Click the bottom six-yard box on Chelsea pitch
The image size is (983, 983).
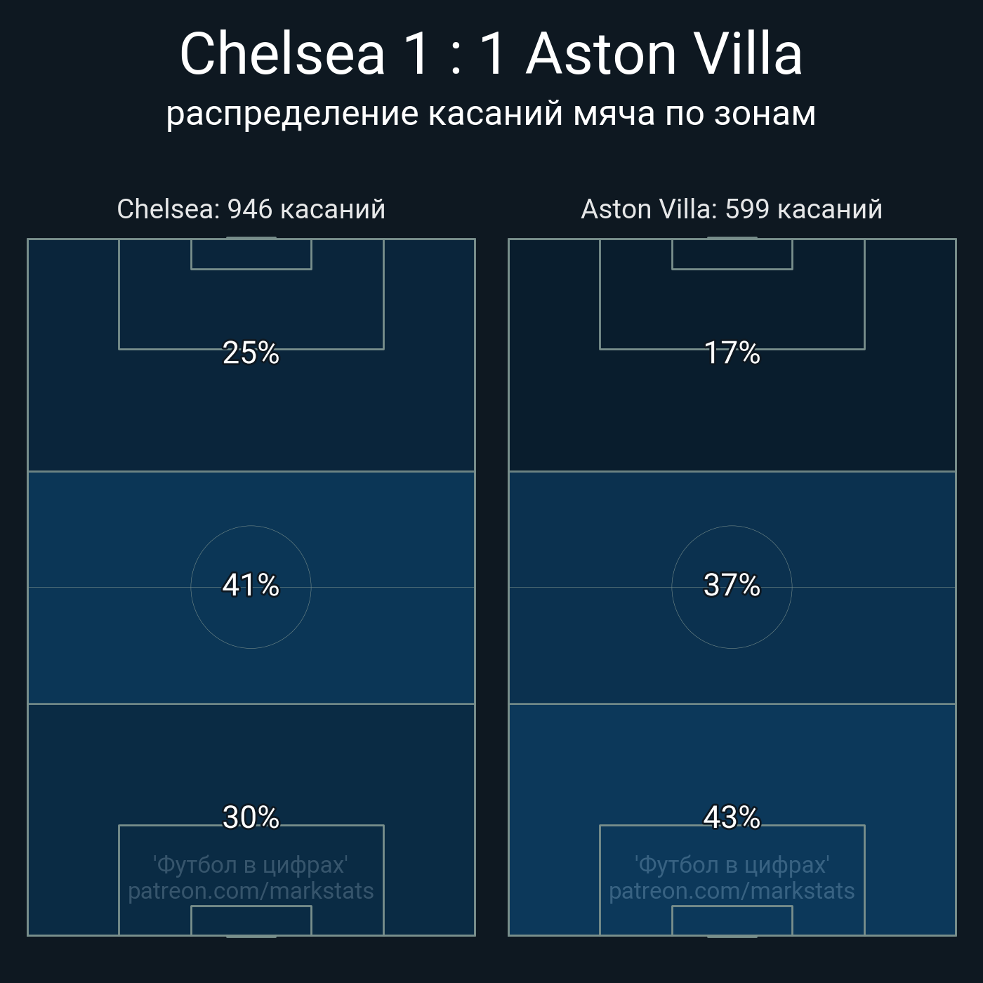pyautogui.click(x=251, y=921)
